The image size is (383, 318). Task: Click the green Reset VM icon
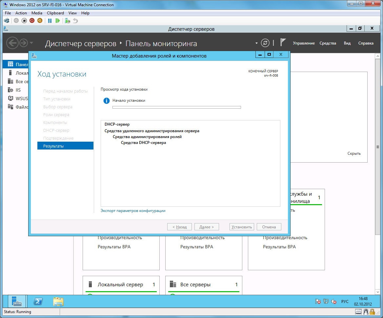[58, 21]
